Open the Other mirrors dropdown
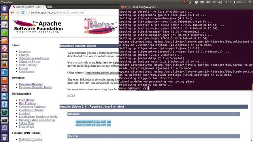 [x=102, y=73]
